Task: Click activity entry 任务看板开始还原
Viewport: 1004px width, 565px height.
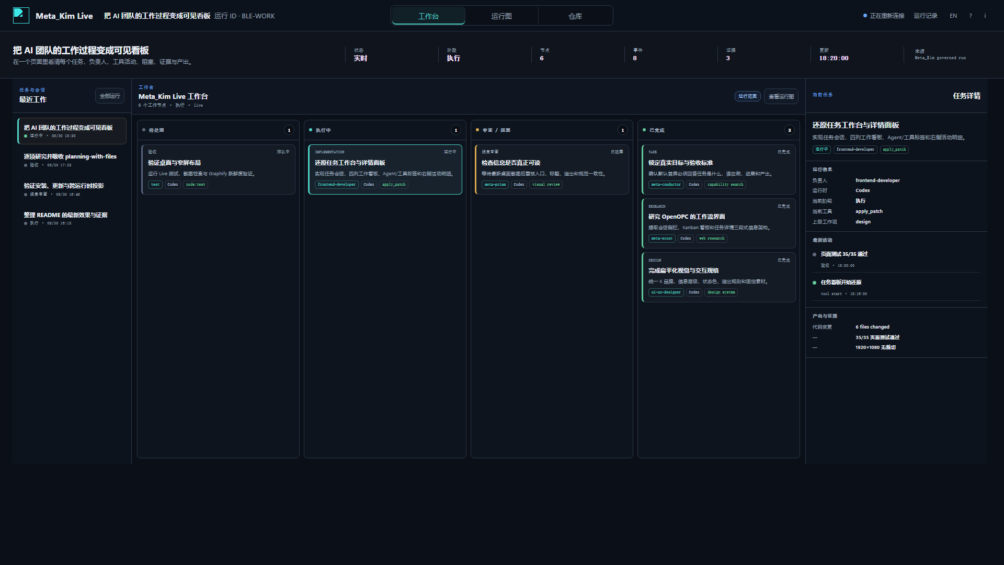Action: point(896,287)
